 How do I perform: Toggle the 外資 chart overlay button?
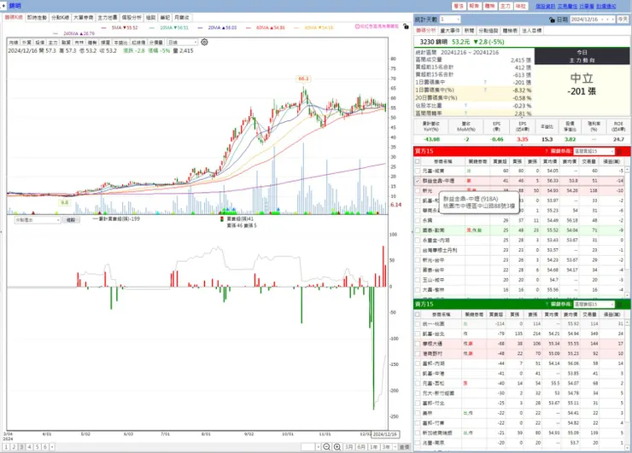(x=26, y=43)
